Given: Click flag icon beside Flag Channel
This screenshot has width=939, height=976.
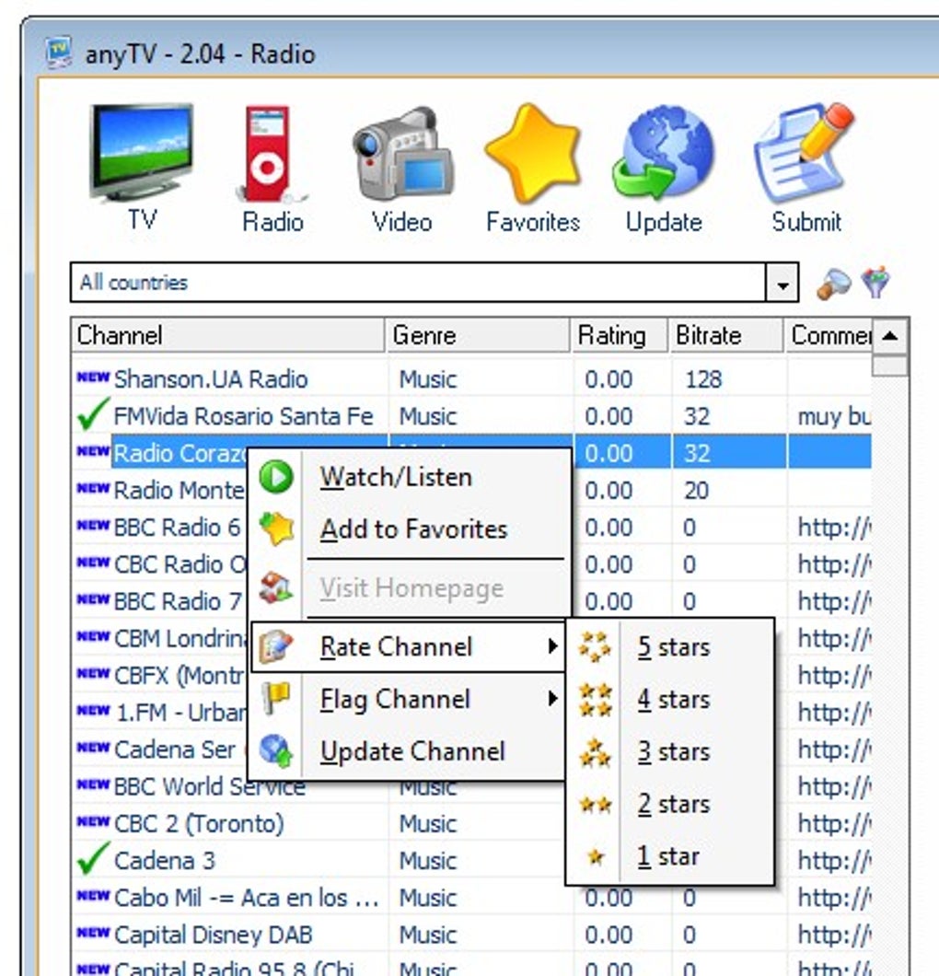Looking at the screenshot, I should point(275,698).
